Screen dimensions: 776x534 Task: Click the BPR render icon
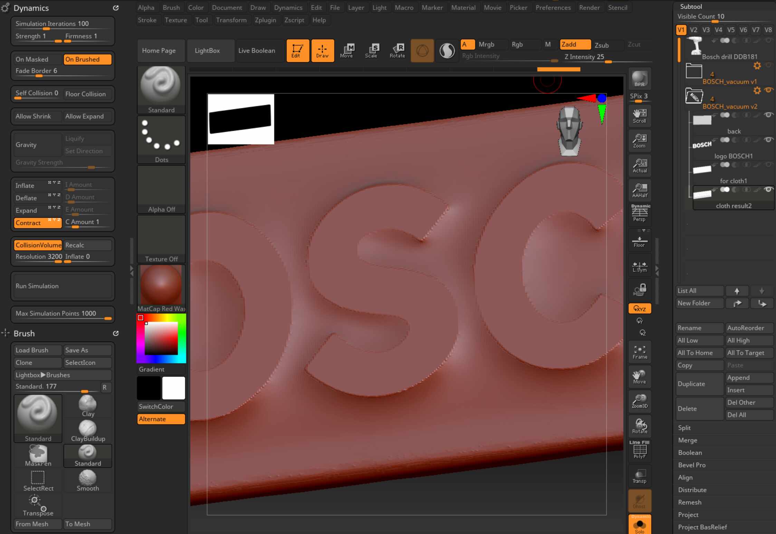(x=640, y=78)
